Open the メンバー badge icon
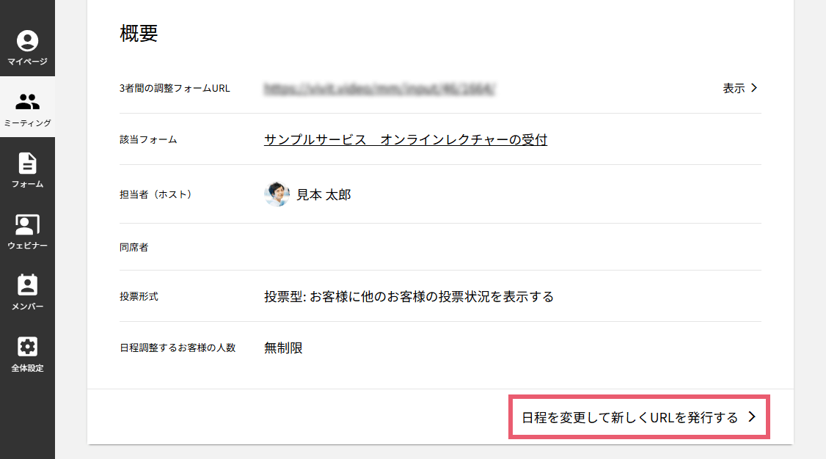 [27, 285]
